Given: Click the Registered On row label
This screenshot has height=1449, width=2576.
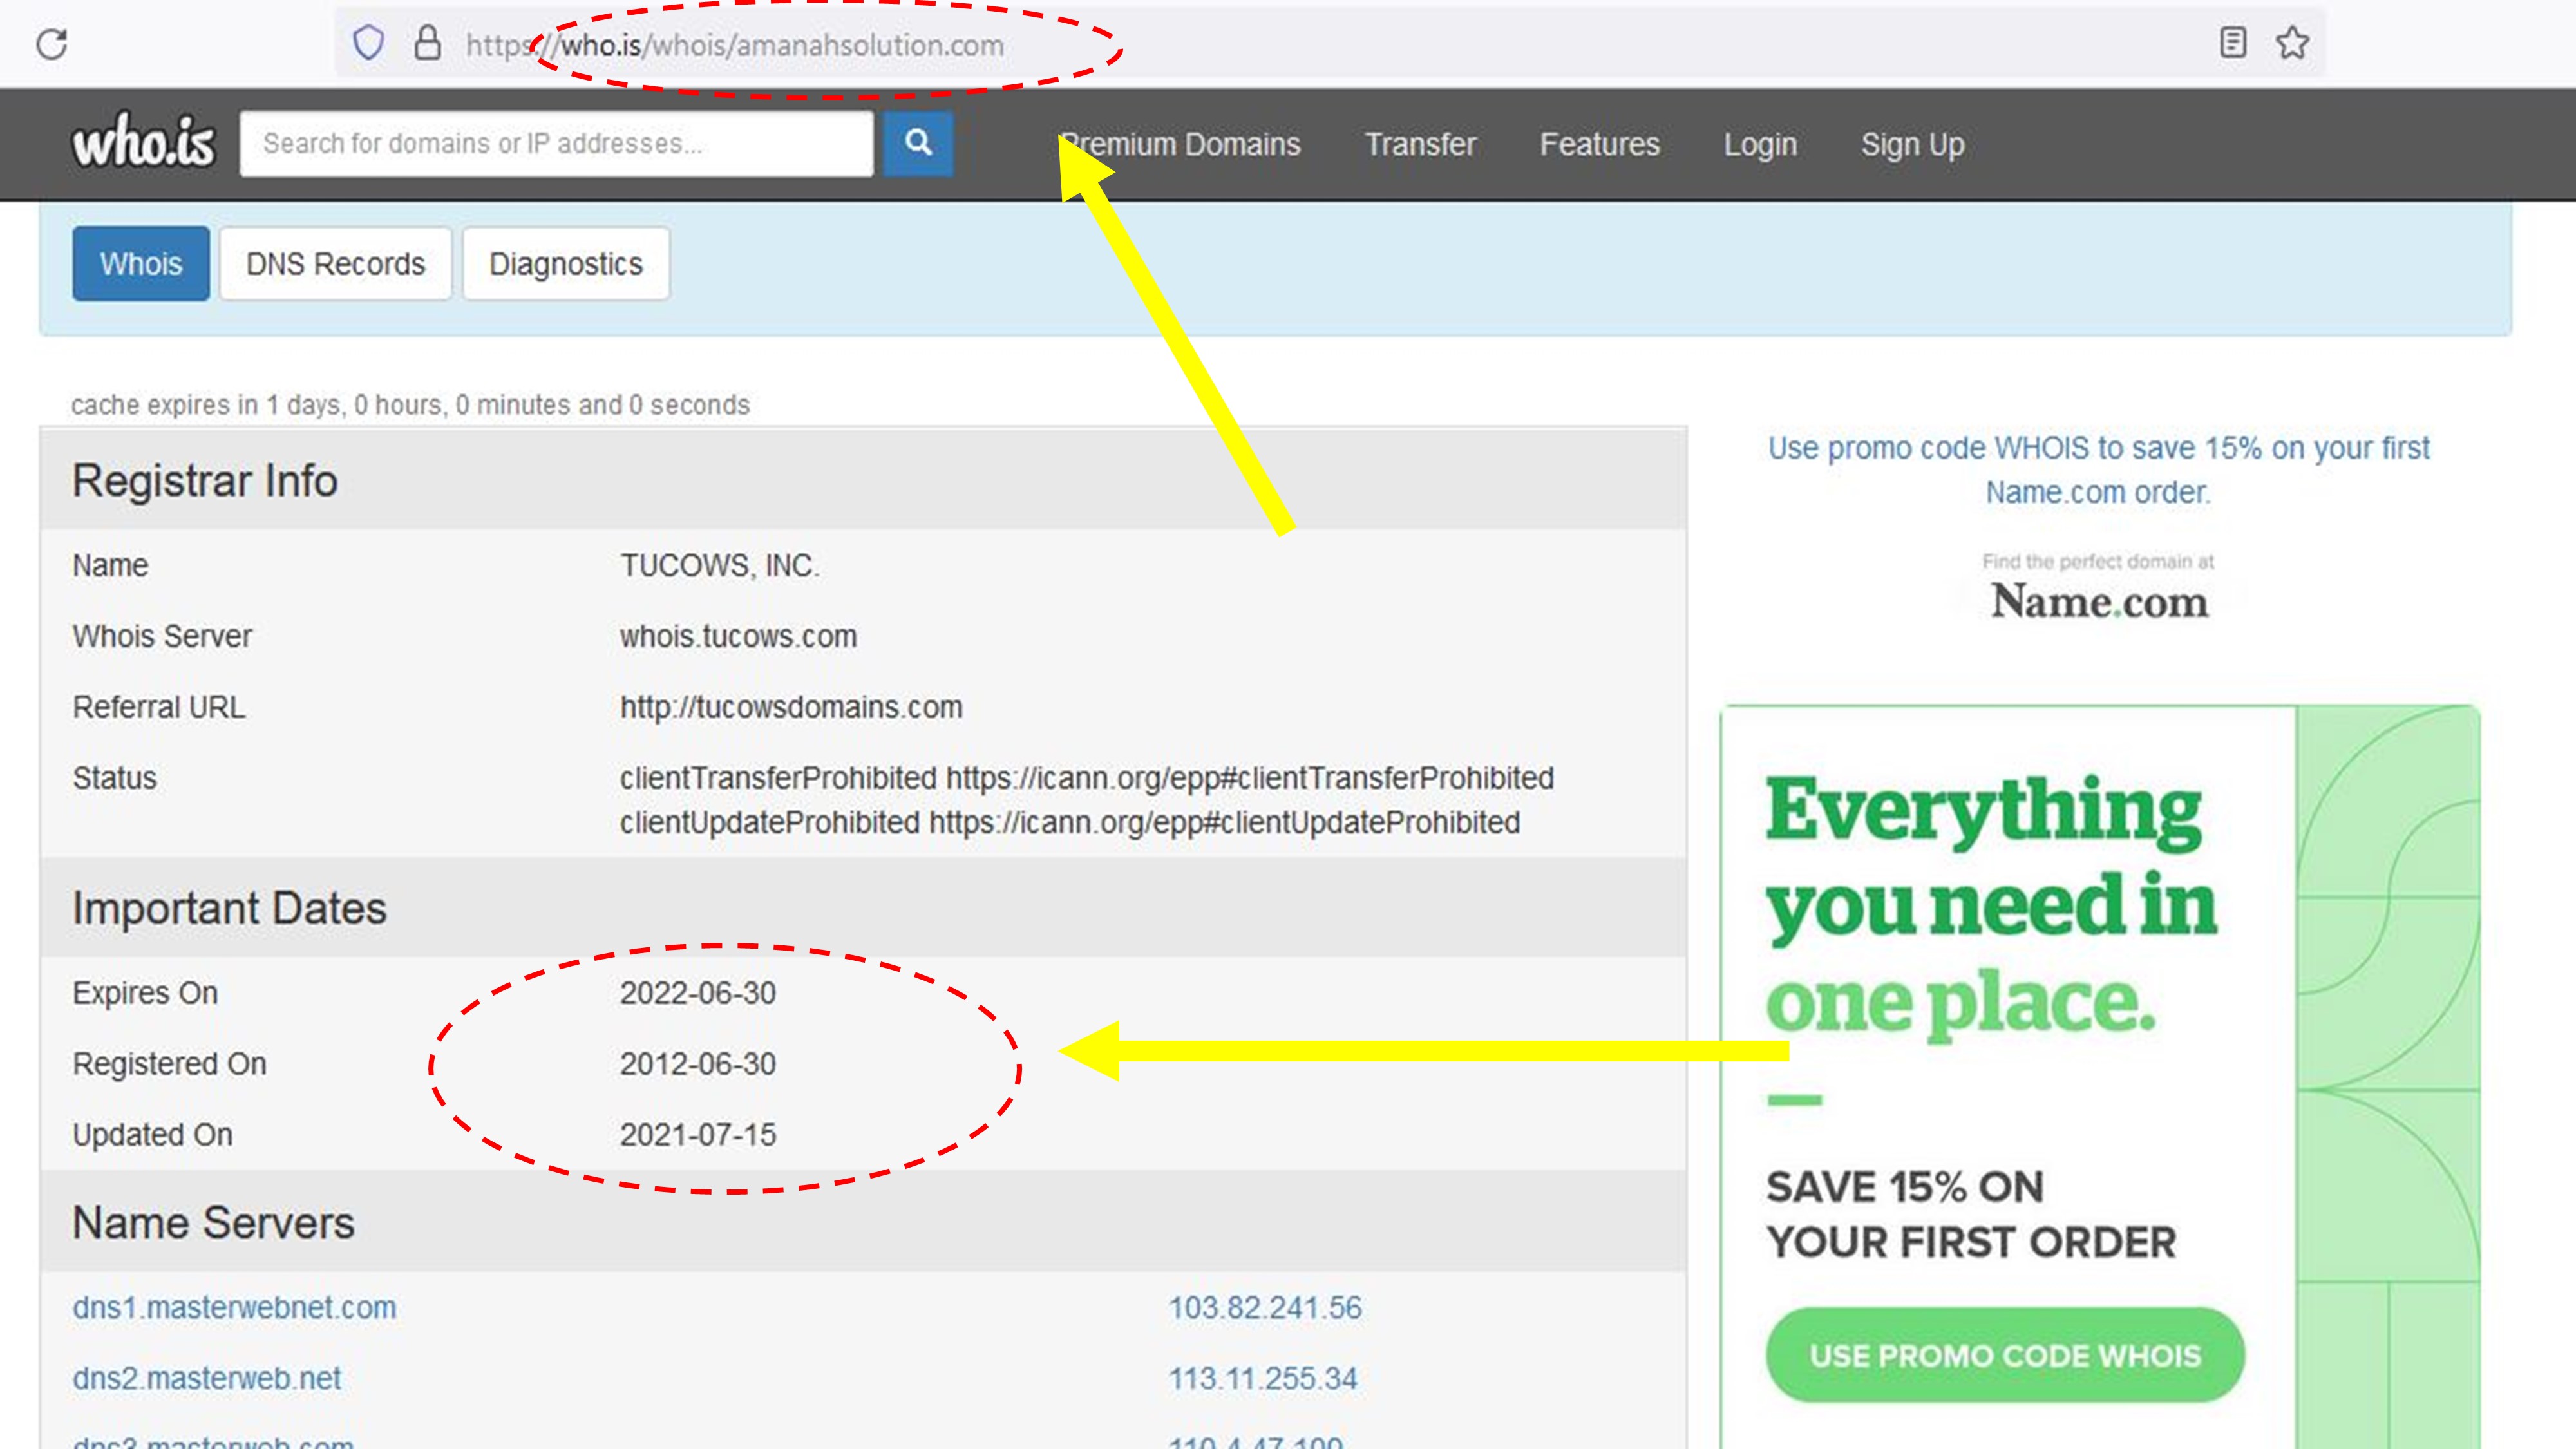Looking at the screenshot, I should pos(169,1064).
